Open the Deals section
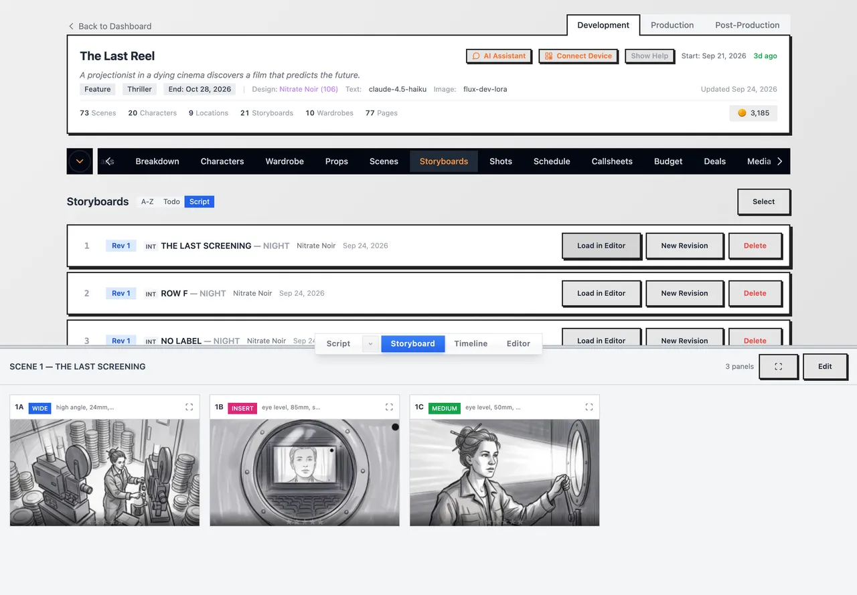 click(x=715, y=161)
